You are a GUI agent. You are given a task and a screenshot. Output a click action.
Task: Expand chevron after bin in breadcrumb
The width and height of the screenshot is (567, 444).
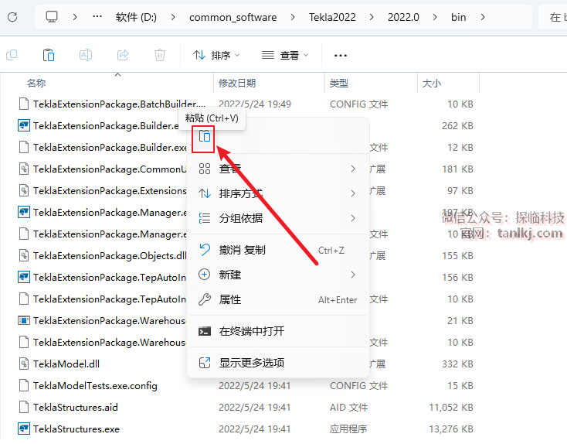pos(483,17)
